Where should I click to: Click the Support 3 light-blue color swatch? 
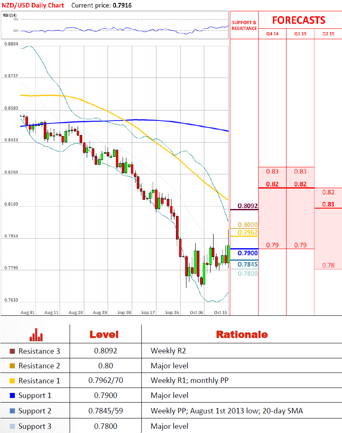click(12, 426)
